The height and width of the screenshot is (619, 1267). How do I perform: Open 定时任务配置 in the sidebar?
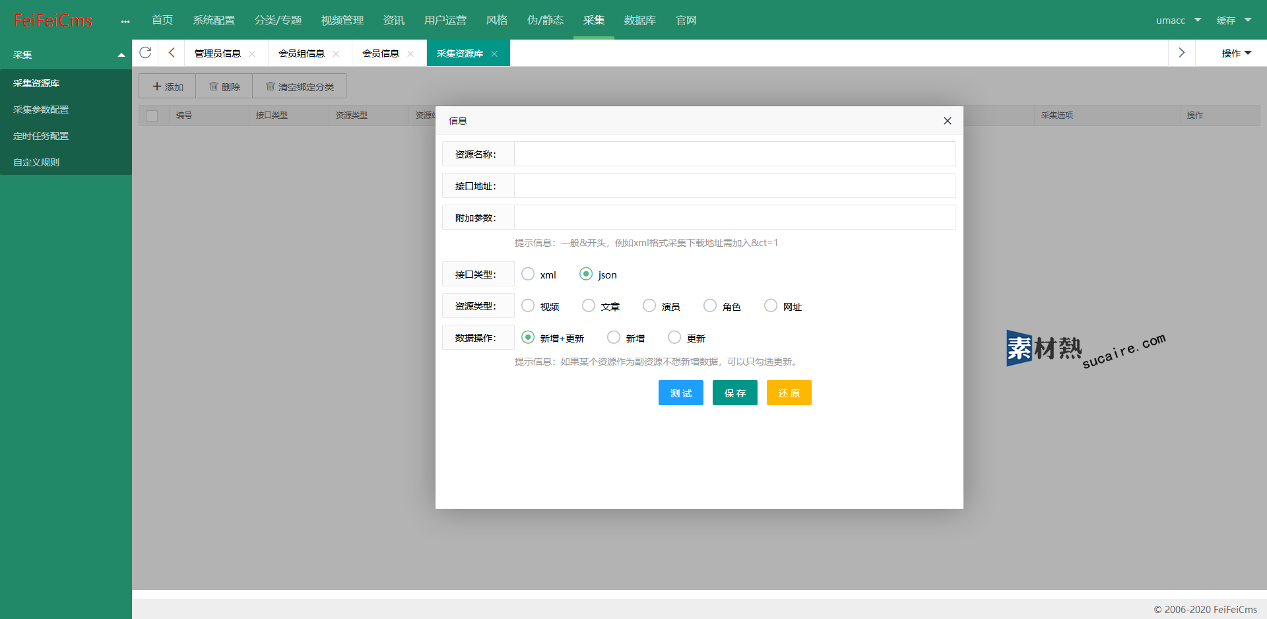click(x=41, y=136)
